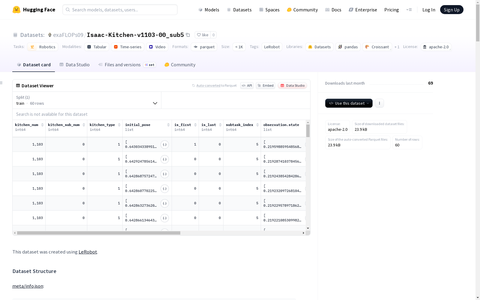480x300 pixels.
Task: Click the Time-series modality tag
Action: point(127,47)
